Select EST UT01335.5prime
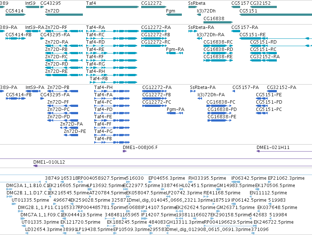This screenshot has height=235, width=312. point(30,200)
